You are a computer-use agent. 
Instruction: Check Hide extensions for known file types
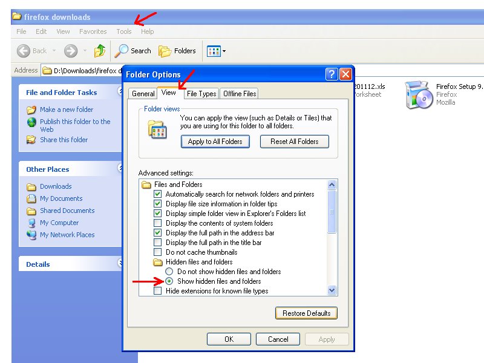point(158,291)
